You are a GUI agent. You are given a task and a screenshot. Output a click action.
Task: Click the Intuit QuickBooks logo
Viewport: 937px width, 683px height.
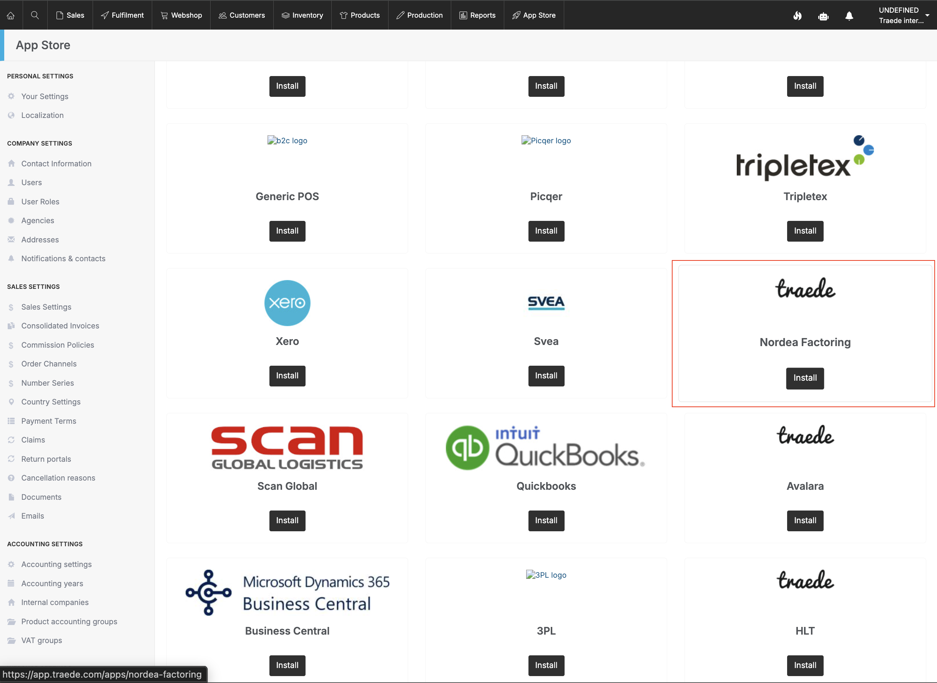click(x=546, y=448)
